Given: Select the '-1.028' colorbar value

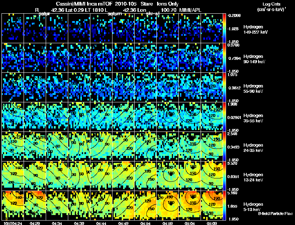Looking at the screenshot, I should 233,29.
